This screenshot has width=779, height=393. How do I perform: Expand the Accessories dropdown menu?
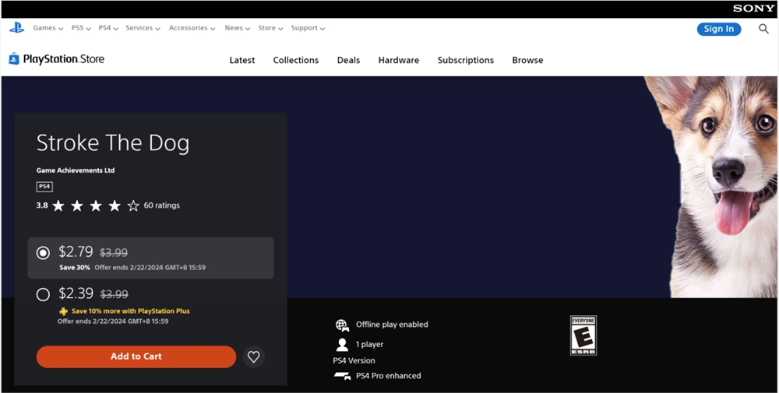coord(192,28)
